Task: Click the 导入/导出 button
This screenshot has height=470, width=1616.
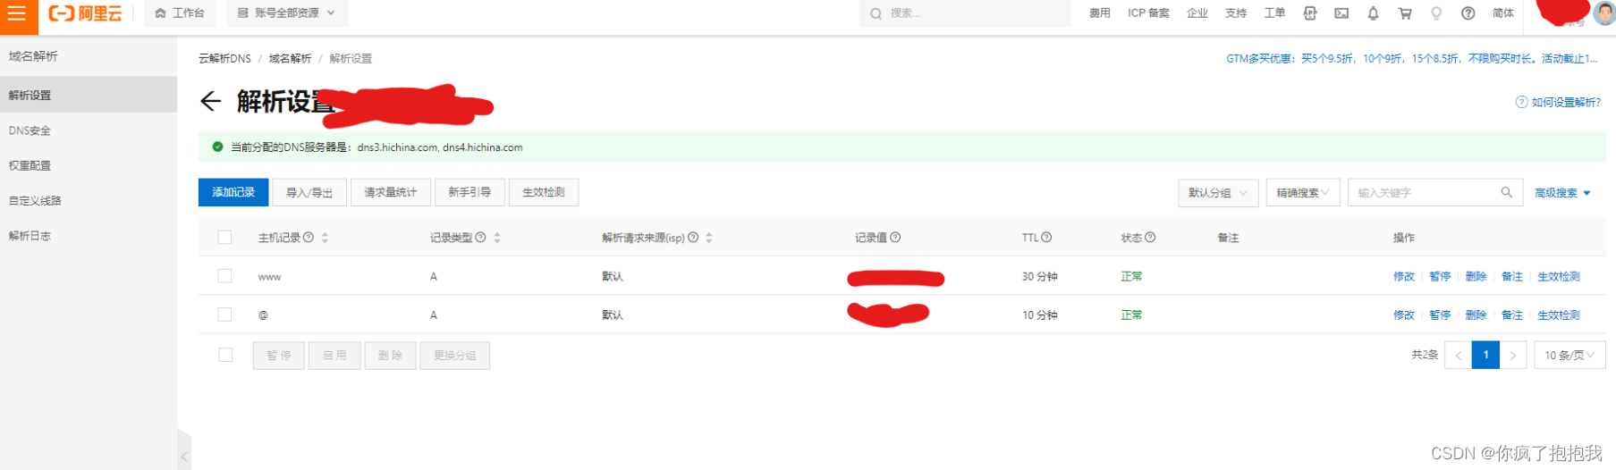Action: pos(309,192)
